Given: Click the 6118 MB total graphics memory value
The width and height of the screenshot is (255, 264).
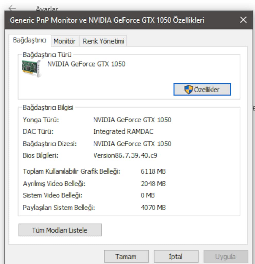Looking at the screenshot, I should pyautogui.click(x=153, y=171).
